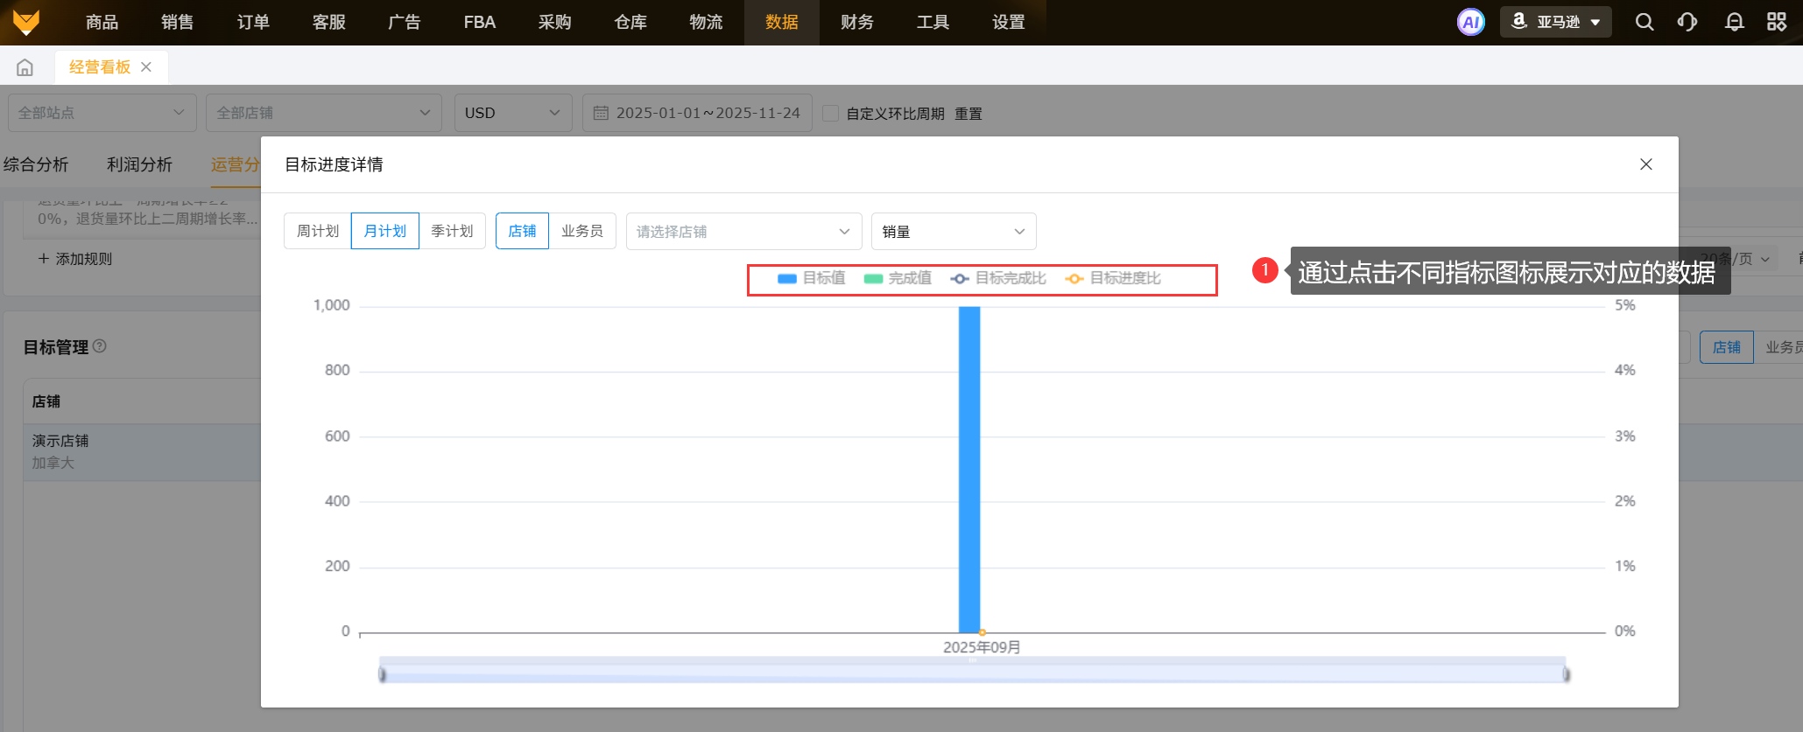Open the 工具 menu
This screenshot has height=732, width=1803.
click(933, 22)
